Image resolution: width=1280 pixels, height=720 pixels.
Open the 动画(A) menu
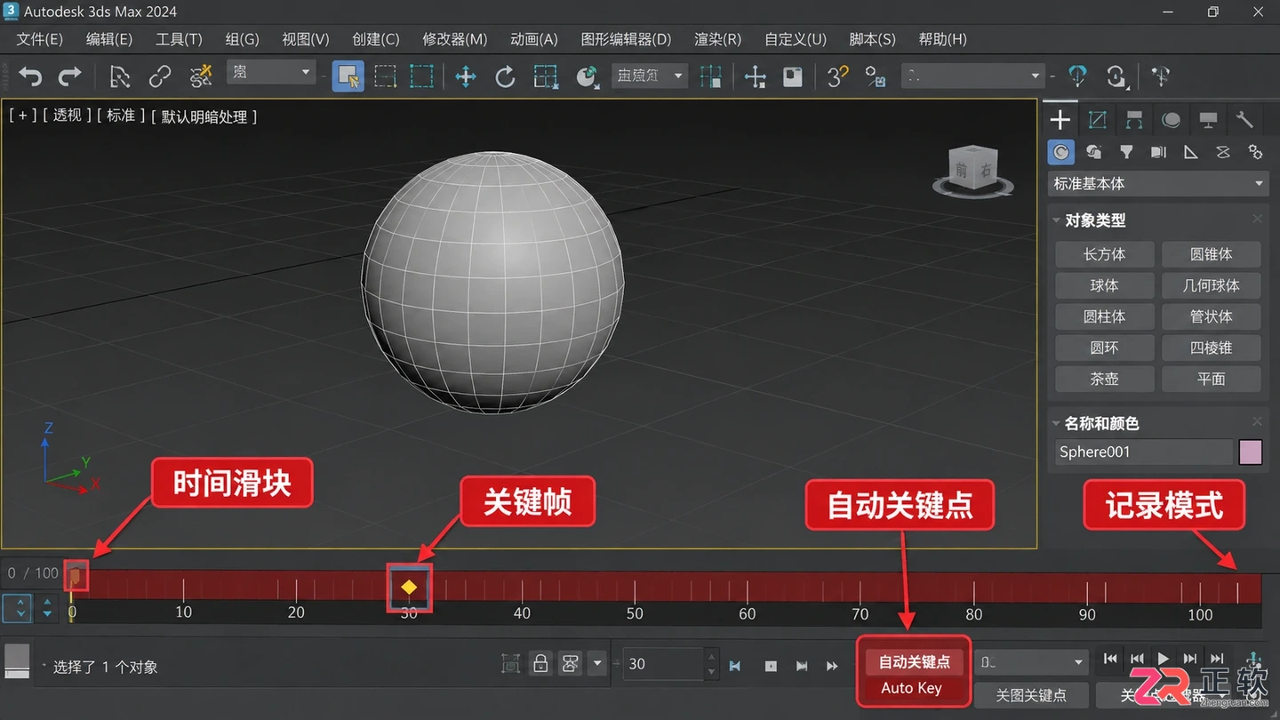(x=534, y=39)
